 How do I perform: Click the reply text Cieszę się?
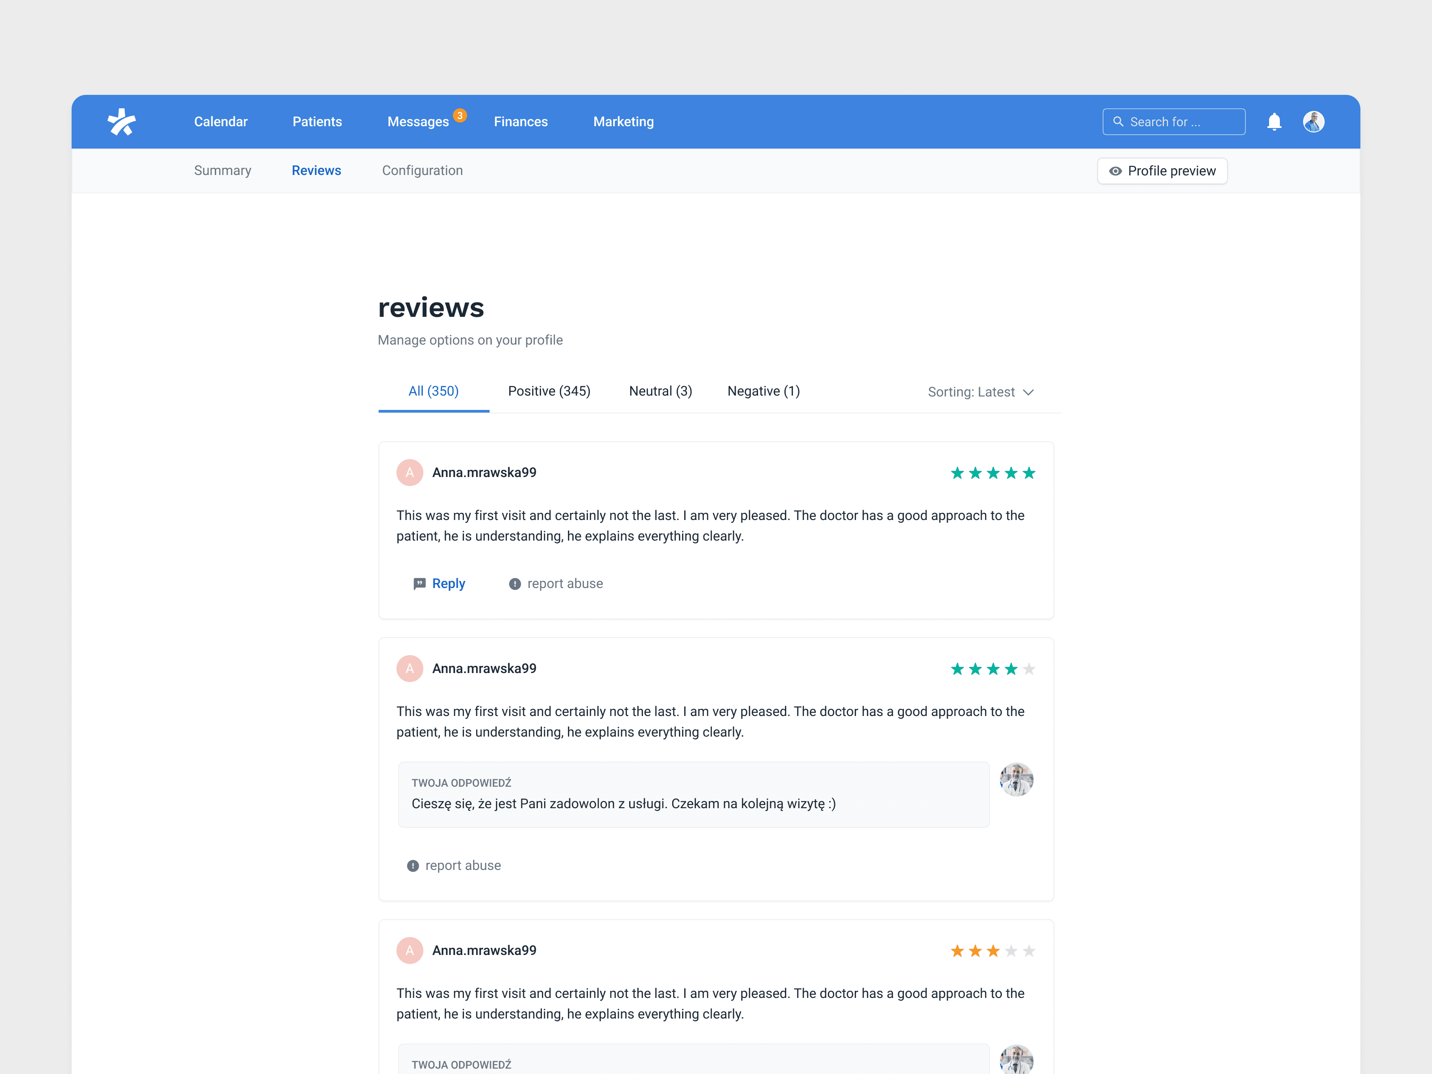coord(623,803)
